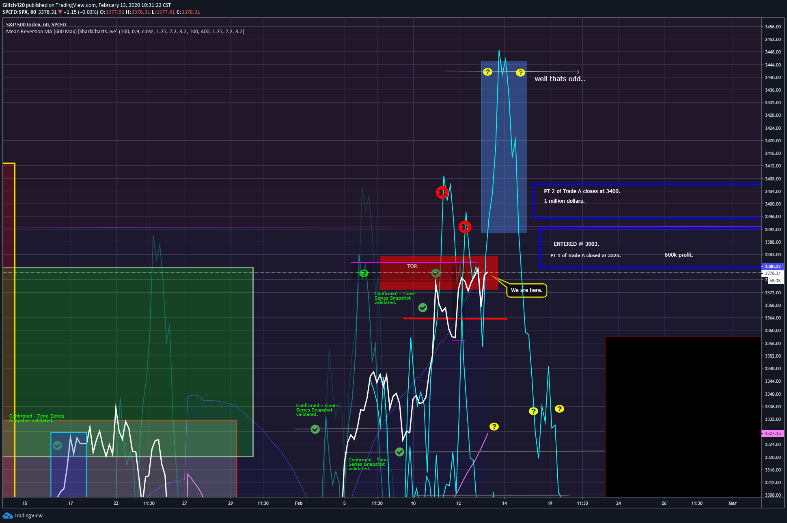This screenshot has width=787, height=523.
Task: Select yellow question mark inside light-blue box
Action: pos(487,72)
